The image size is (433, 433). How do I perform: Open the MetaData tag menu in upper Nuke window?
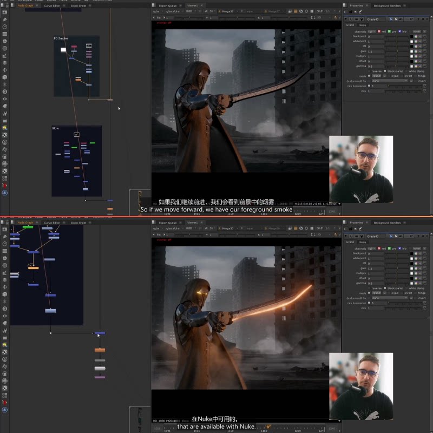click(5, 106)
